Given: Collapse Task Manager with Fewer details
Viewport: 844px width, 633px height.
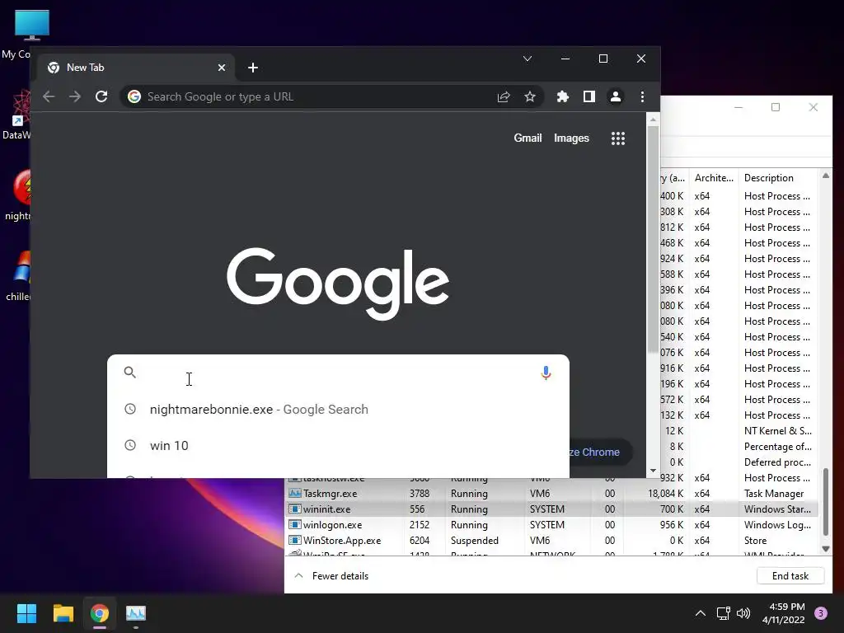Looking at the screenshot, I should [x=332, y=576].
